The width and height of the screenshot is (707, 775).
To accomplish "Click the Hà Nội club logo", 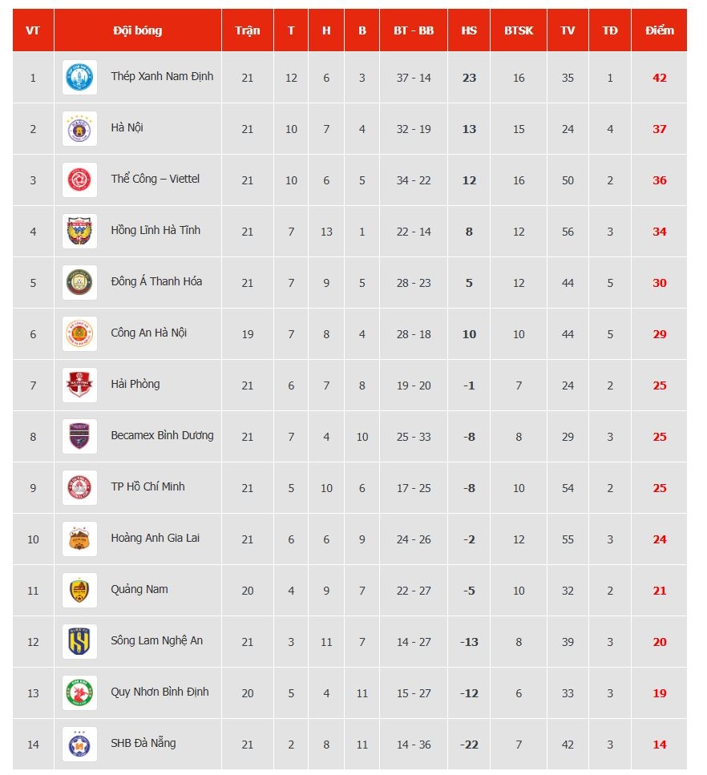I will pos(79,128).
